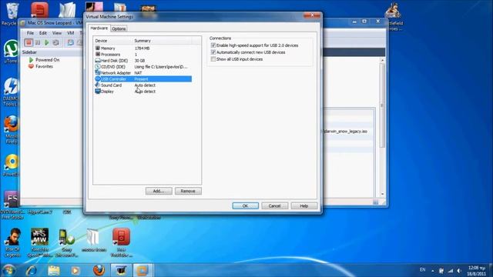Image resolution: width=493 pixels, height=277 pixels.
Task: Click the red Power Off toolbar button in VMware
Action: click(29, 42)
